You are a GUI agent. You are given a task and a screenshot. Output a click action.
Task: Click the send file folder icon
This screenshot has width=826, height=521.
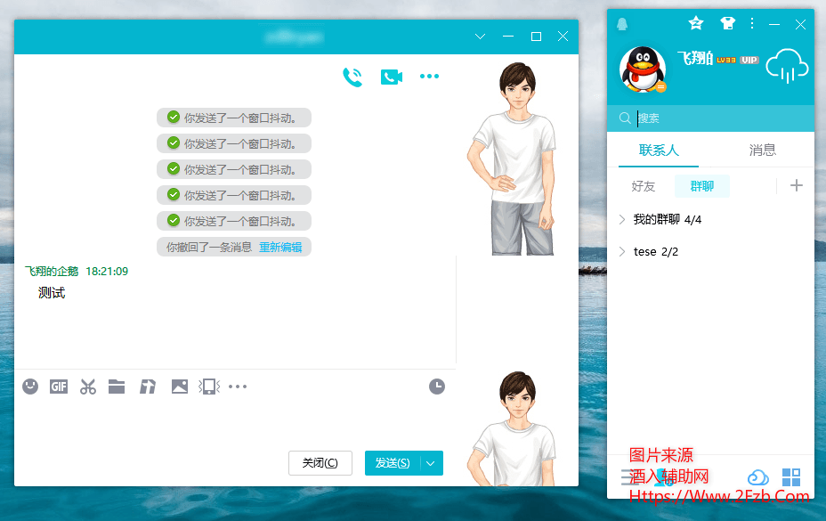(x=117, y=387)
